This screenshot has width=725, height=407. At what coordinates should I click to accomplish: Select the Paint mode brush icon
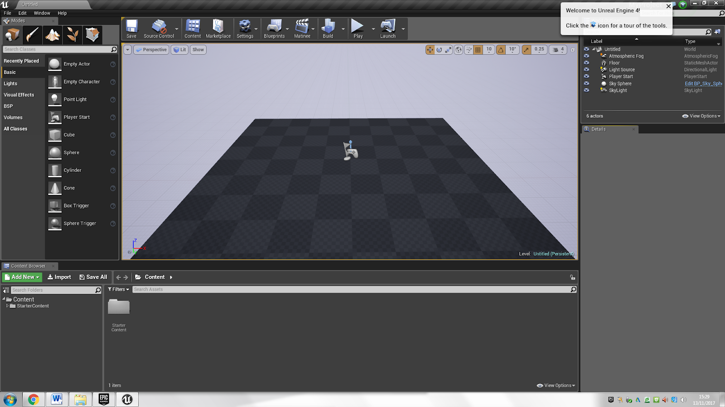(x=32, y=35)
